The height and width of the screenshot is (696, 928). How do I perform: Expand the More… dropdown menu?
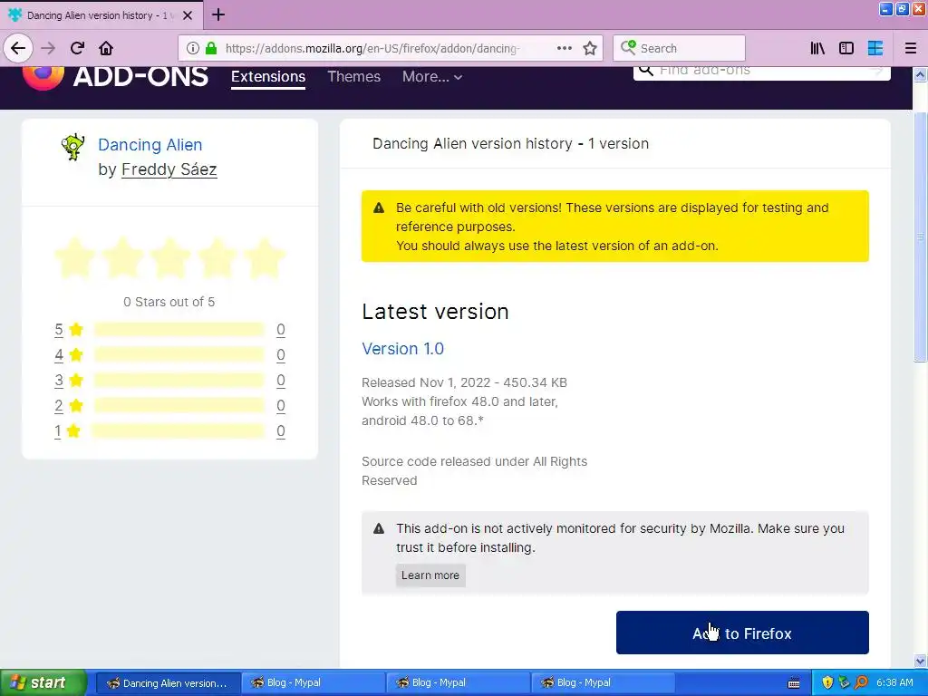pyautogui.click(x=432, y=77)
